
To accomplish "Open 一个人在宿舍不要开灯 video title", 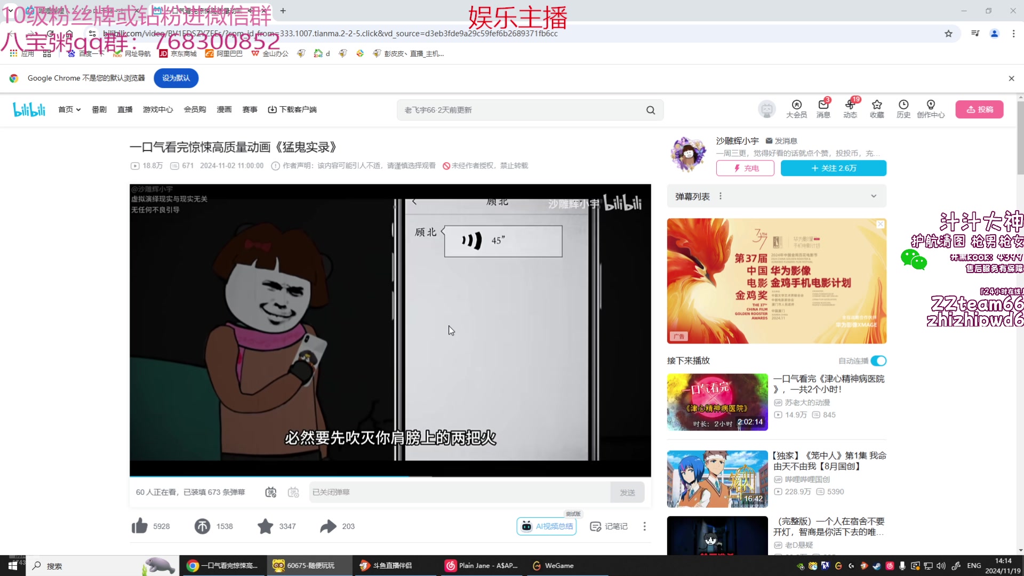I will pyautogui.click(x=829, y=526).
